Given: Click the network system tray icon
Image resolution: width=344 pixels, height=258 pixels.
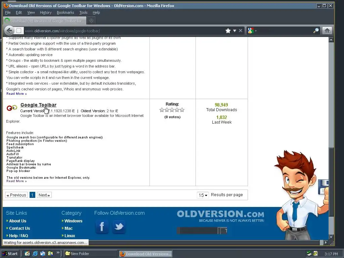Looking at the screenshot, I should [x=309, y=254].
